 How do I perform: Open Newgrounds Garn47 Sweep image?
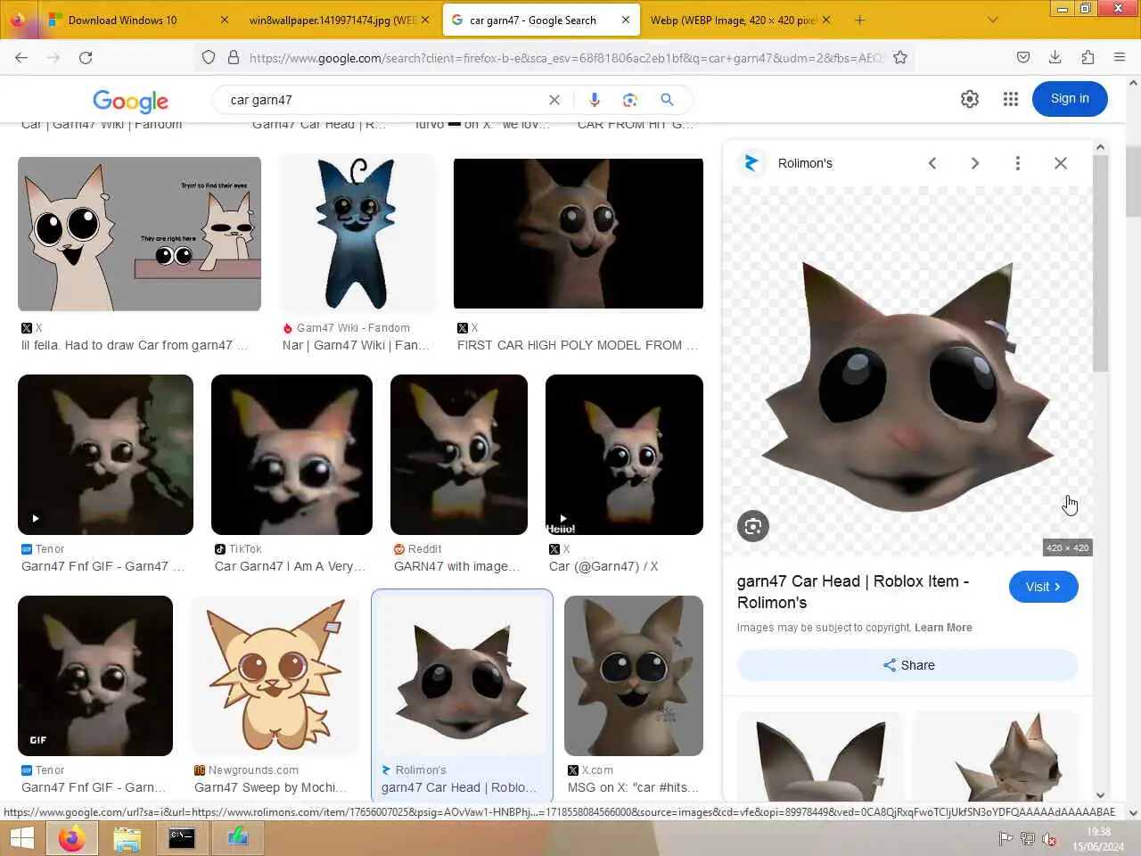click(x=275, y=676)
